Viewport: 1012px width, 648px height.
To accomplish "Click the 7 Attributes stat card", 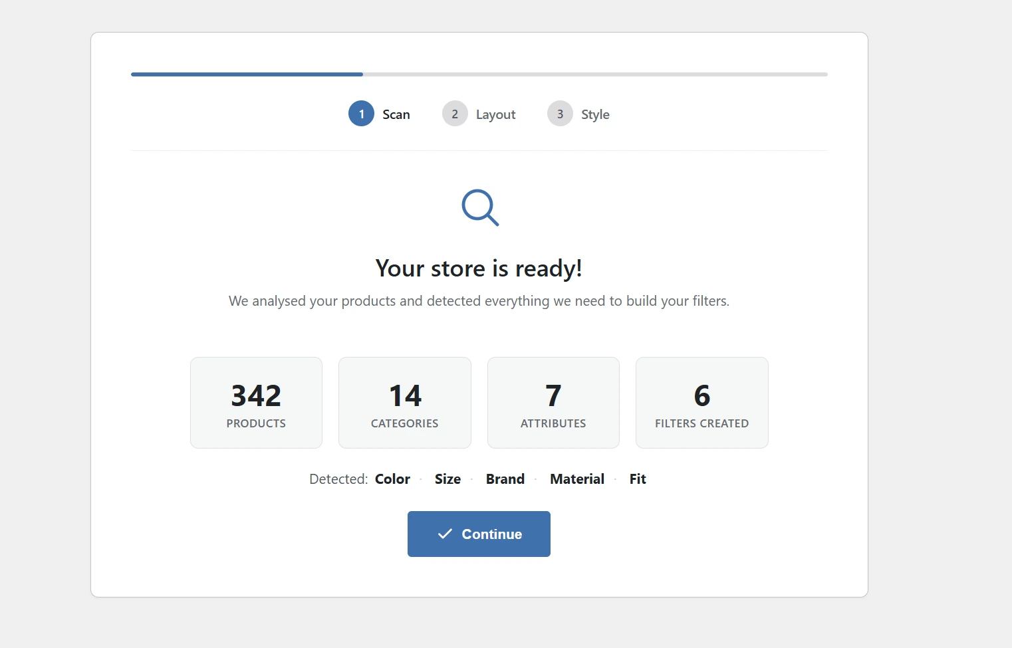I will click(553, 403).
